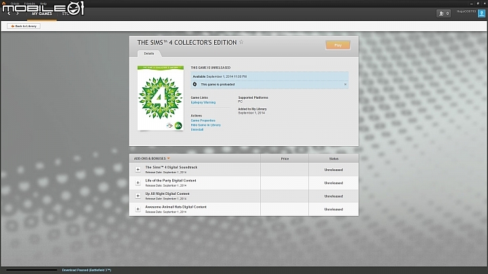
Task: Minimize the Origin window
Action: pyautogui.click(x=472, y=3)
